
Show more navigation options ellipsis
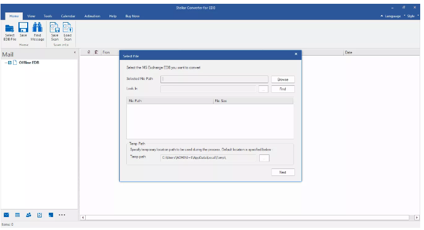point(62,215)
